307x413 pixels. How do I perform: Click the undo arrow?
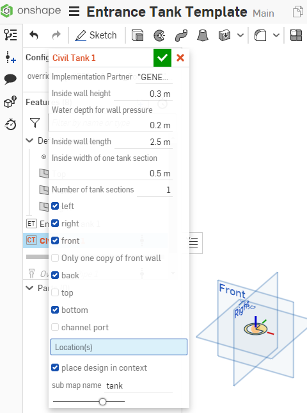point(34,35)
